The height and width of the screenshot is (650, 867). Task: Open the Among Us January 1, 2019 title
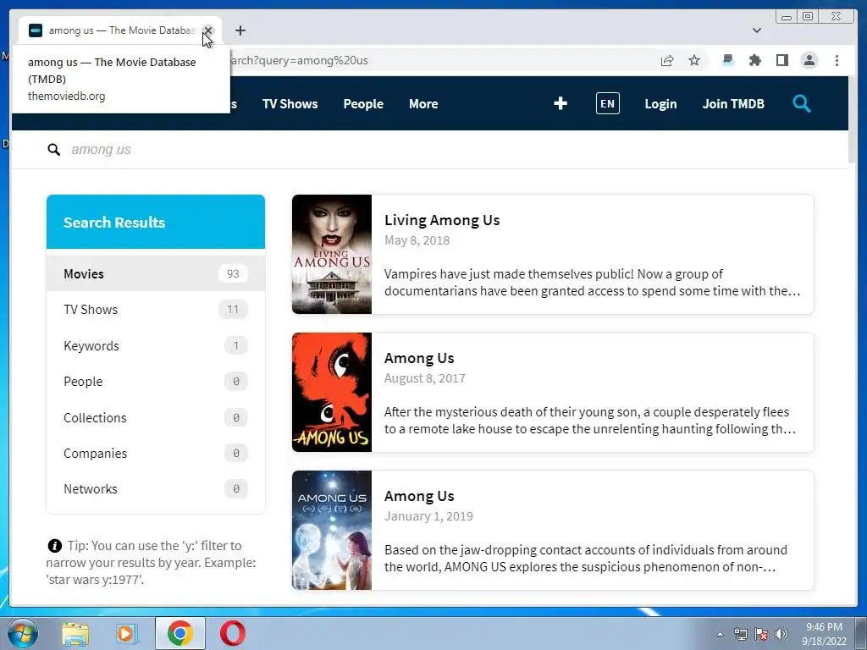419,496
